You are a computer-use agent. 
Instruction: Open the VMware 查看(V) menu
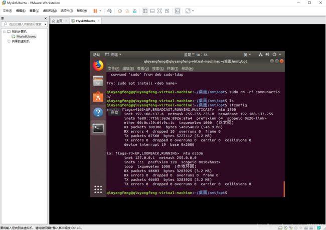(34, 11)
